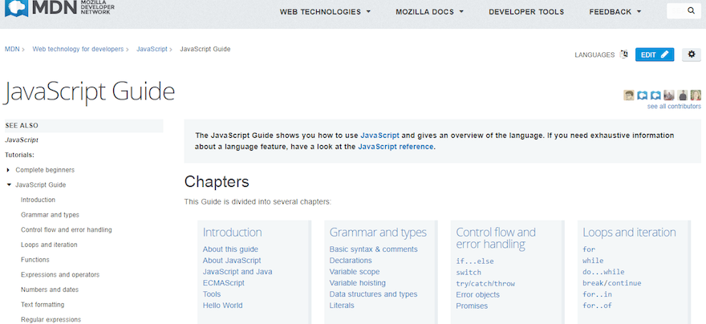Collapse the JavaScript Guide sidebar section
This screenshot has height=324, width=706.
tap(9, 185)
